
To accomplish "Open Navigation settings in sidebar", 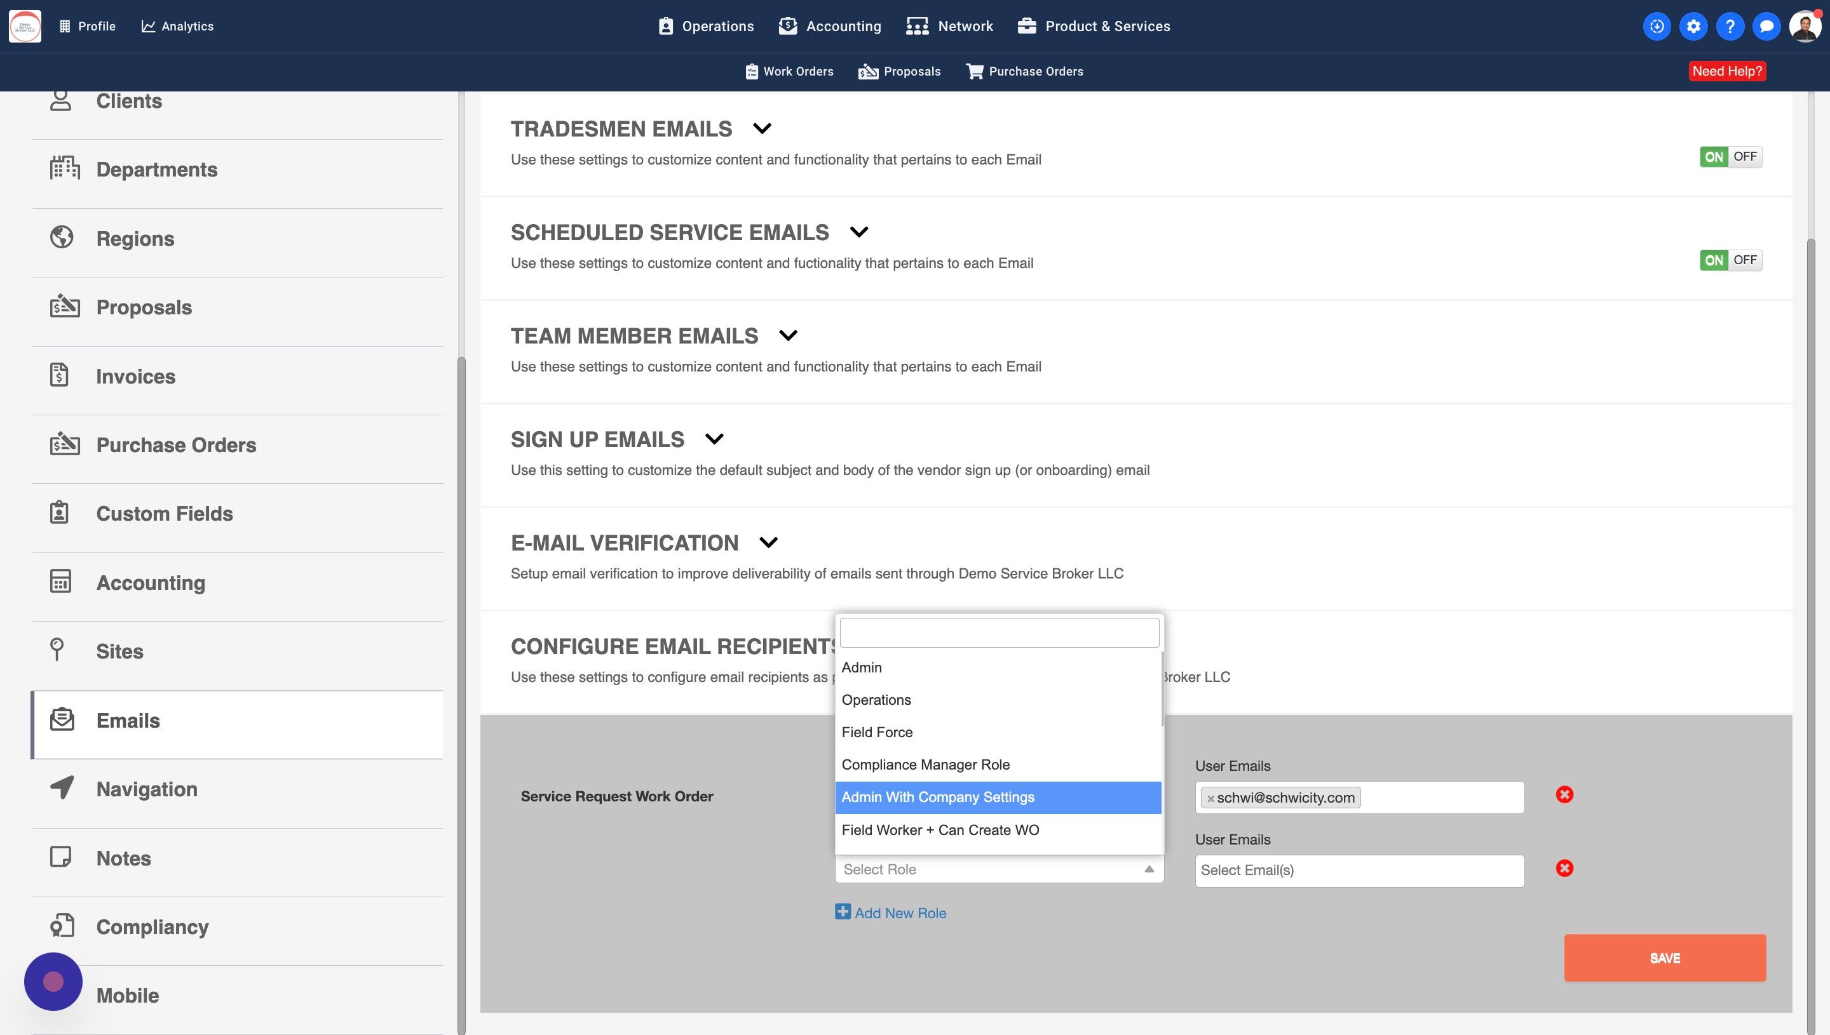I will (147, 789).
